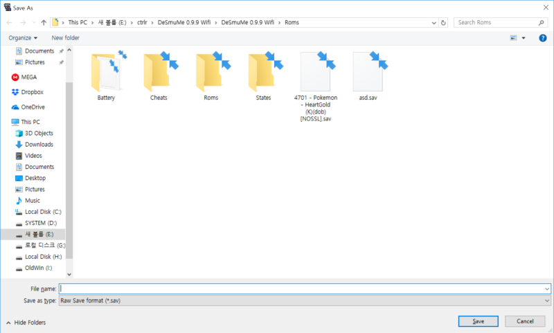This screenshot has height=333, width=554.
Task: Select This PC in the sidebar
Action: pos(26,122)
